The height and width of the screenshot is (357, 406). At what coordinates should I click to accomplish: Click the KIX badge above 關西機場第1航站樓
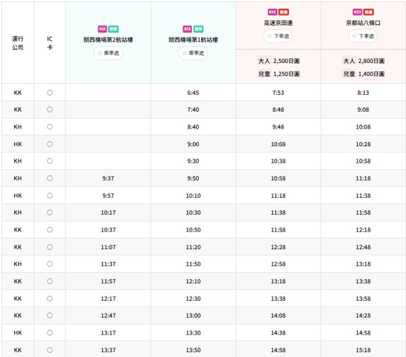pyautogui.click(x=187, y=29)
